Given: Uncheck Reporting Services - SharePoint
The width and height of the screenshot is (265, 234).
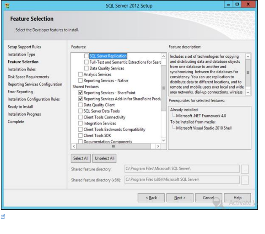Looking at the screenshot, I should 80,93.
